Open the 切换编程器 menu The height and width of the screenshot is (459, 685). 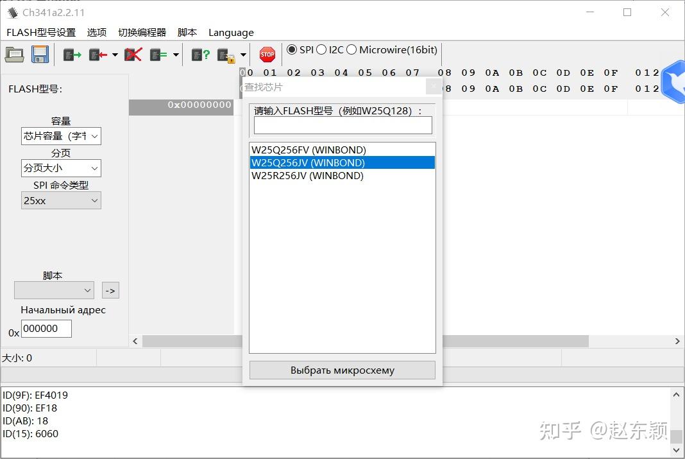(x=142, y=32)
